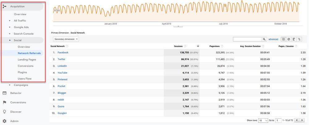
Task: Click the table search input field
Action: [x=247, y=39]
